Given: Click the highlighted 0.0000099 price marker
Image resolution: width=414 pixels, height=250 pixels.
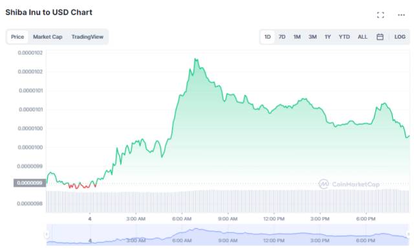Looking at the screenshot, I should coord(30,183).
